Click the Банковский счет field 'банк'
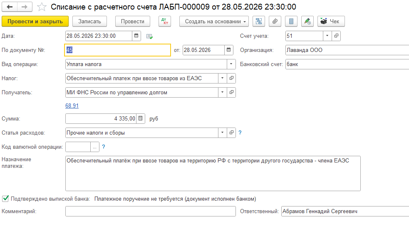This screenshot has height=231, width=409. pyautogui.click(x=347, y=64)
